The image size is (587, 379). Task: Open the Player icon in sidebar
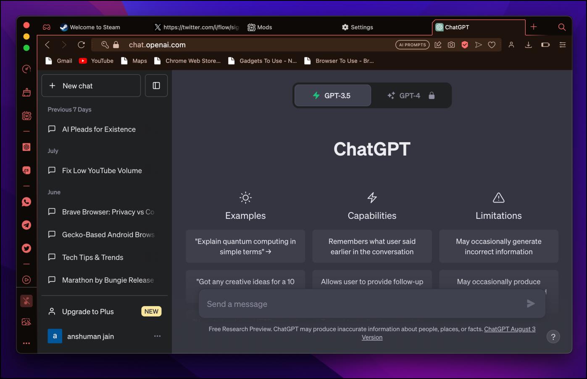(x=26, y=280)
